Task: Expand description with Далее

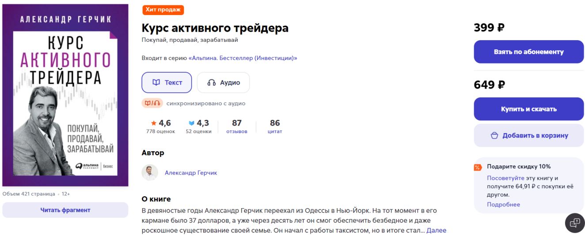Action: pos(436,230)
